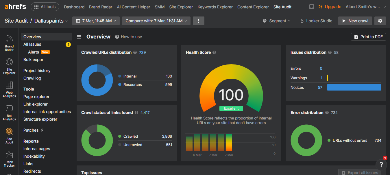This screenshot has width=390, height=175.
Task: Click the Site Audit breadcrumb link
Action: tap(16, 21)
